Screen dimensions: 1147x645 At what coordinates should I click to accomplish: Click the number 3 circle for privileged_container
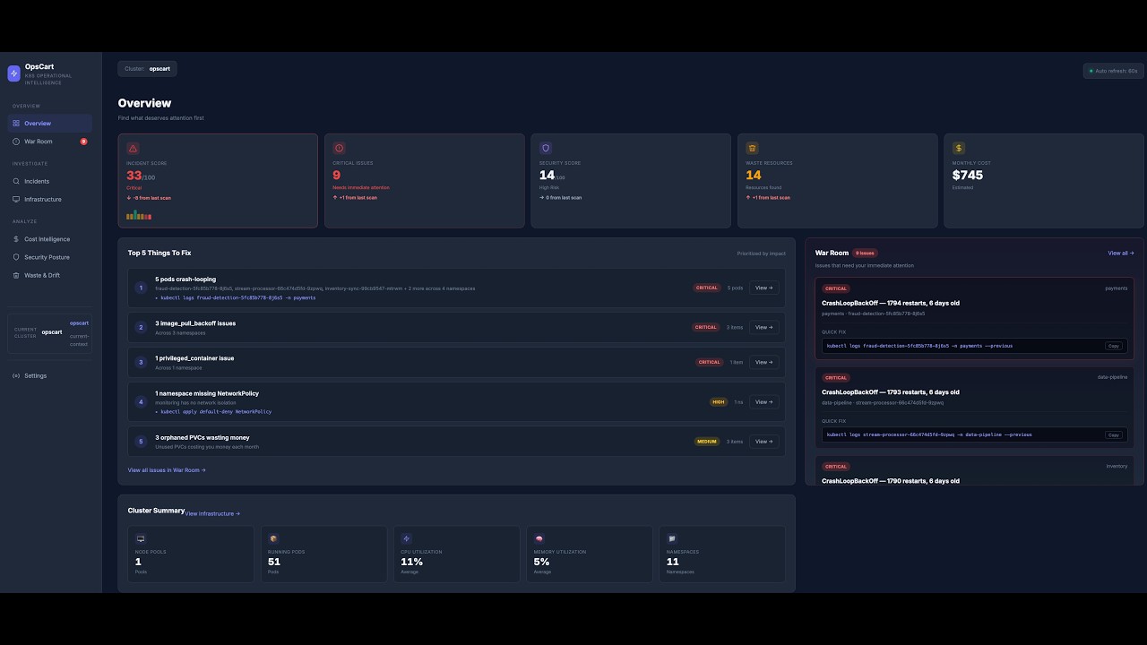pyautogui.click(x=141, y=362)
